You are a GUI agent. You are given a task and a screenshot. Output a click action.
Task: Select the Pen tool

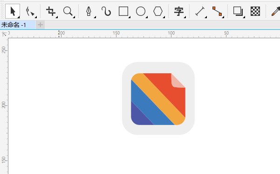click(x=89, y=11)
